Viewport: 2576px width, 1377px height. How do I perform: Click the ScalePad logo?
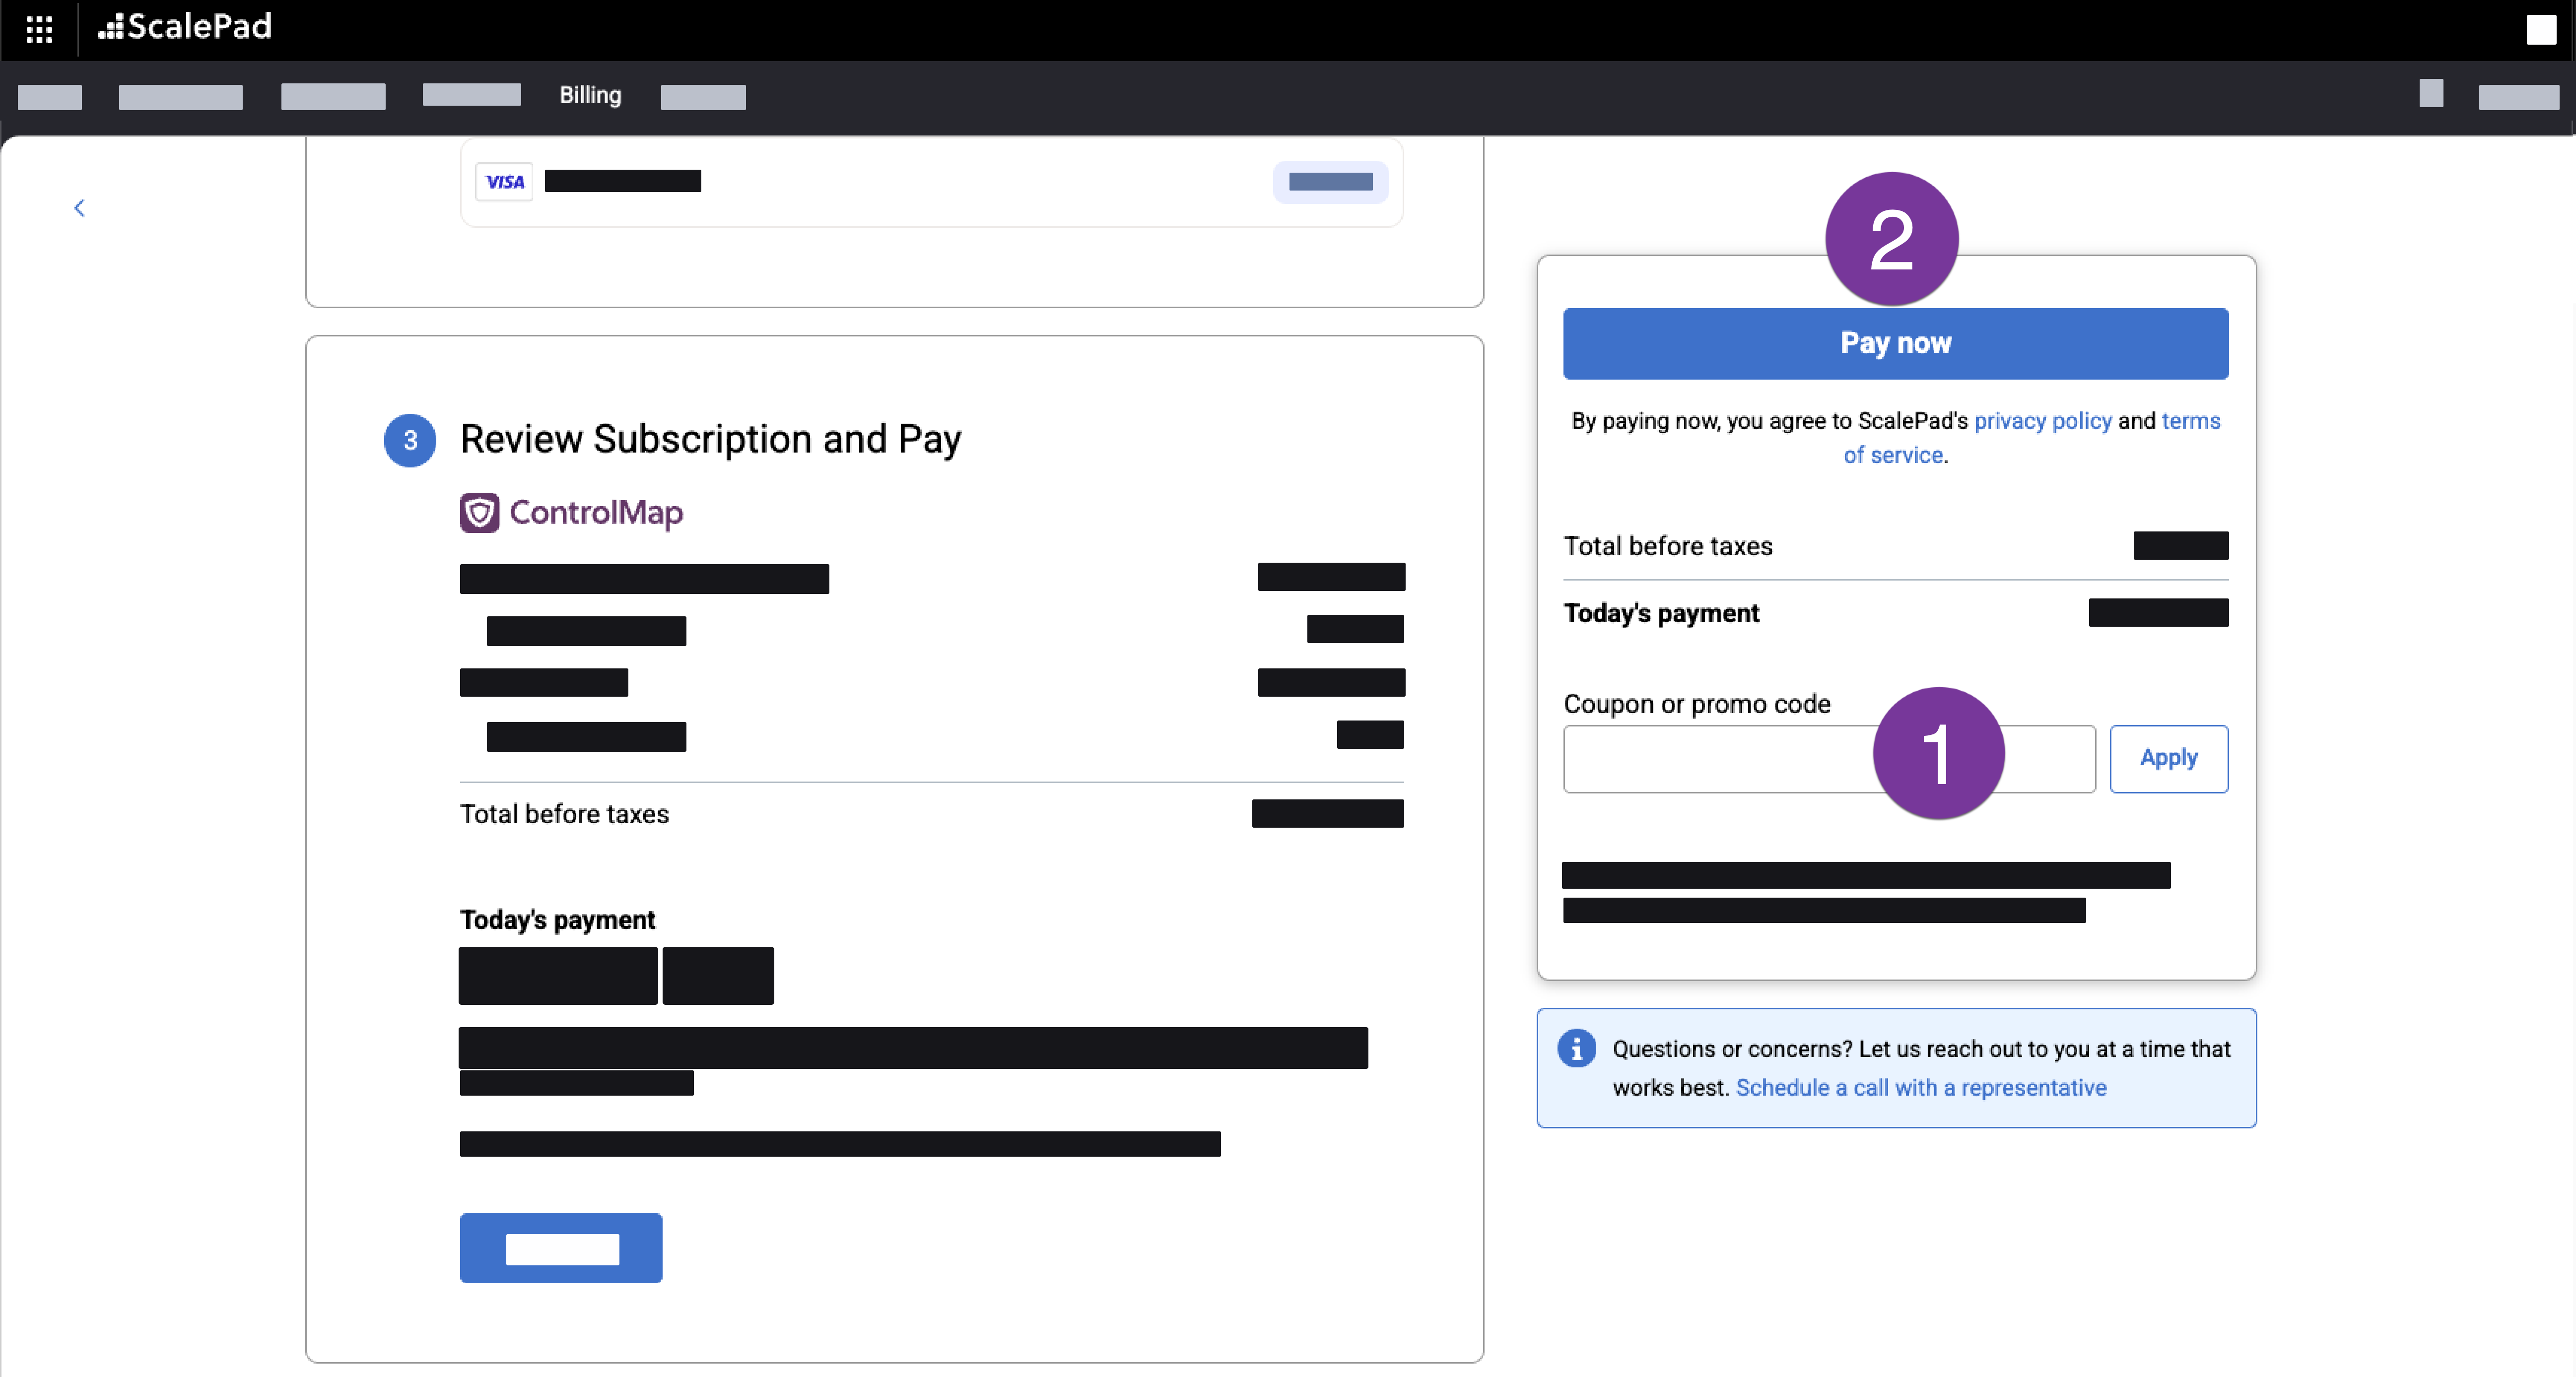click(x=185, y=27)
